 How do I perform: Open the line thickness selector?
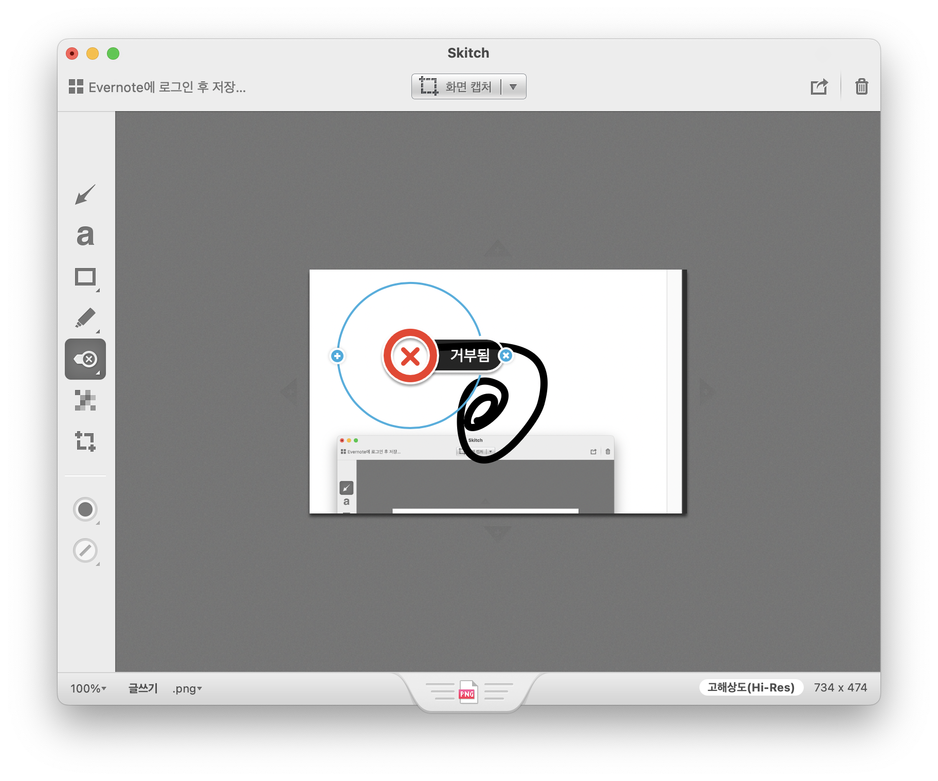pyautogui.click(x=85, y=551)
